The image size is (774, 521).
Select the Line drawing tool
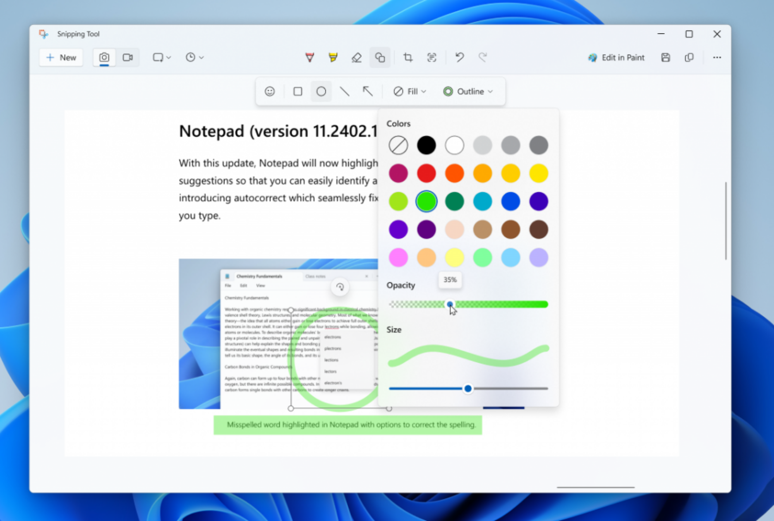click(345, 91)
